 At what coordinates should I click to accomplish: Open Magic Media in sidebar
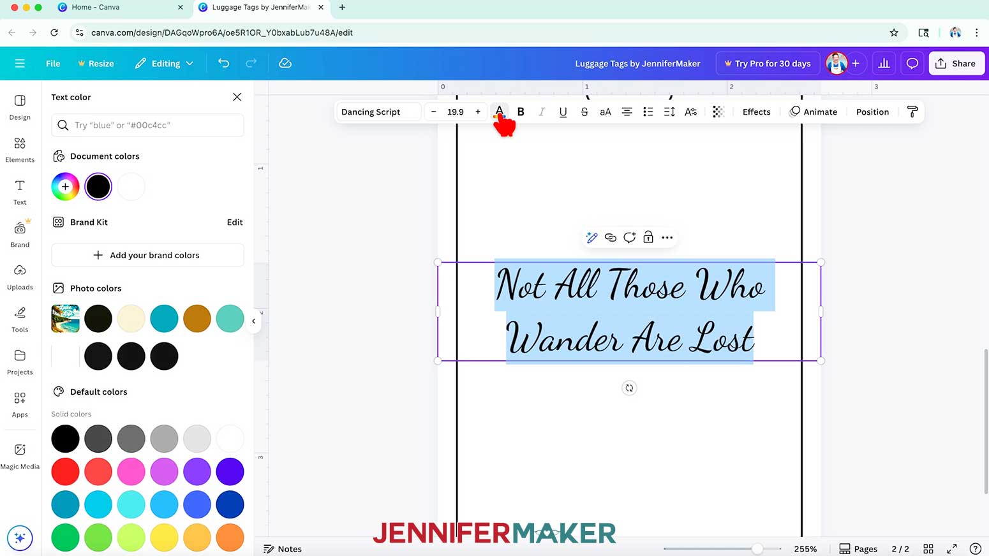pos(20,456)
